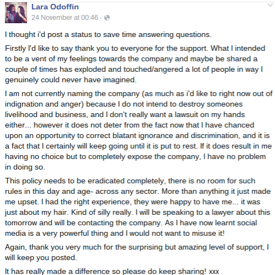Click the line ending 'in doing so.'

pyautogui.click(x=25, y=167)
